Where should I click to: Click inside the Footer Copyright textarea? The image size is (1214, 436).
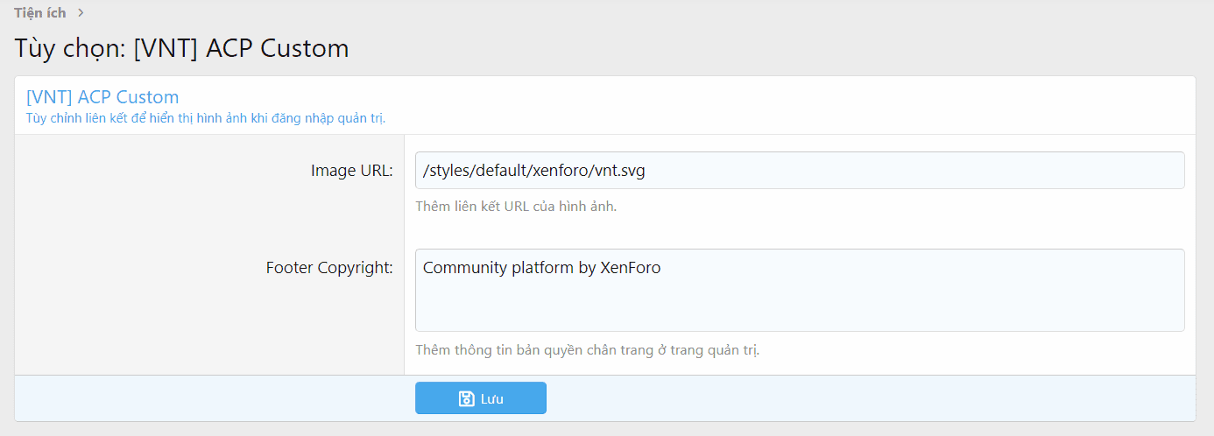(799, 290)
